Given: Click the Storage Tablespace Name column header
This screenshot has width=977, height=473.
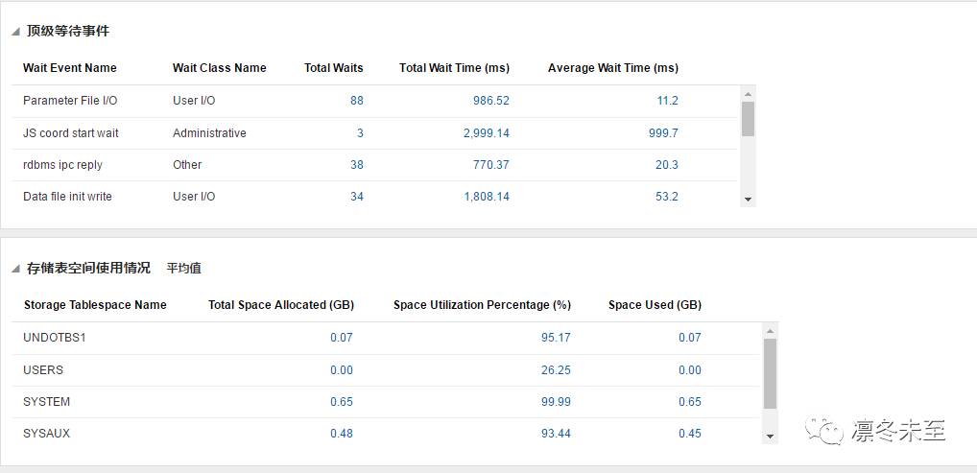Looking at the screenshot, I should pyautogui.click(x=95, y=305).
